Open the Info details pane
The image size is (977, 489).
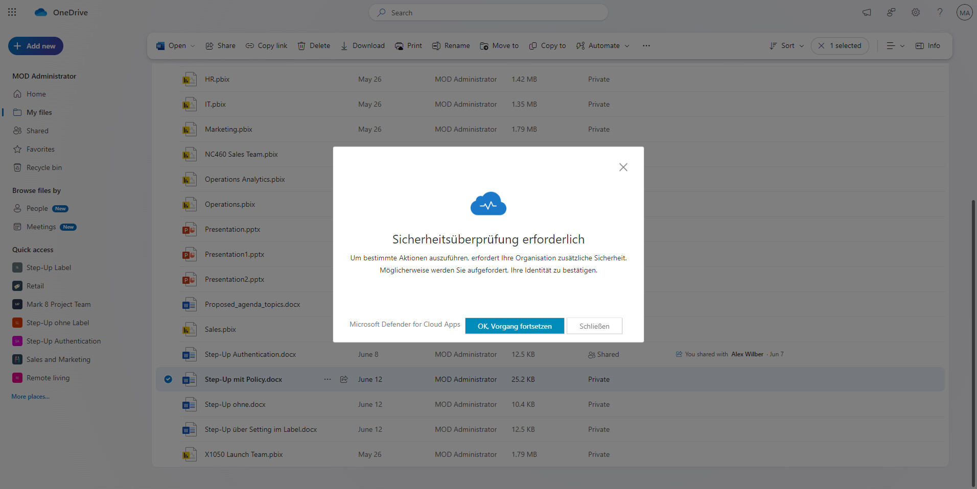tap(927, 45)
